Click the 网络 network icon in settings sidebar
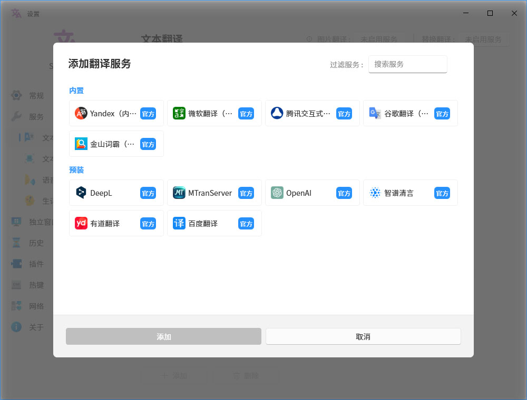Viewport: 527px width, 400px height. tap(16, 306)
